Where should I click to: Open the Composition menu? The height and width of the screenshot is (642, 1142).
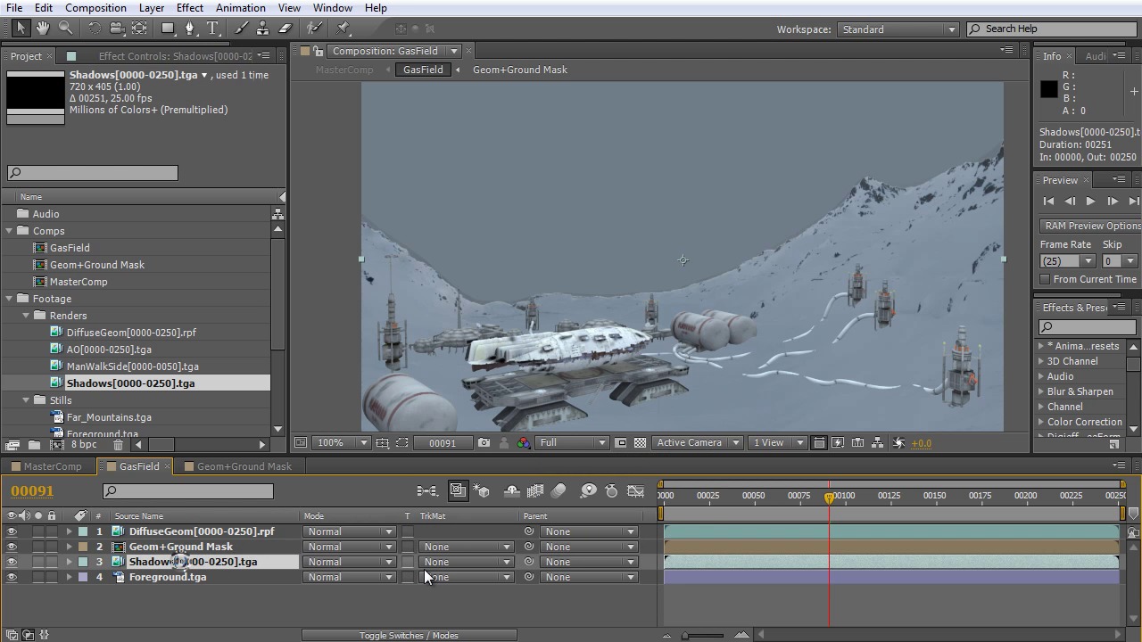point(95,8)
